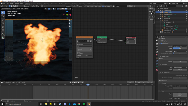This screenshot has height=106, width=188.
Task: Toggle Camera_lights collection checkbox
Action: point(160,10)
